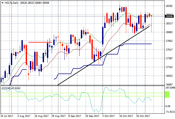
Task: Click the 28082 price axis label
Action: tap(169, 32)
